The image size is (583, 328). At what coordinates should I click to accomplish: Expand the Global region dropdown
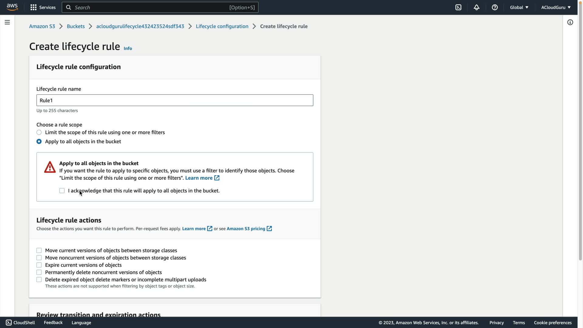tap(519, 7)
